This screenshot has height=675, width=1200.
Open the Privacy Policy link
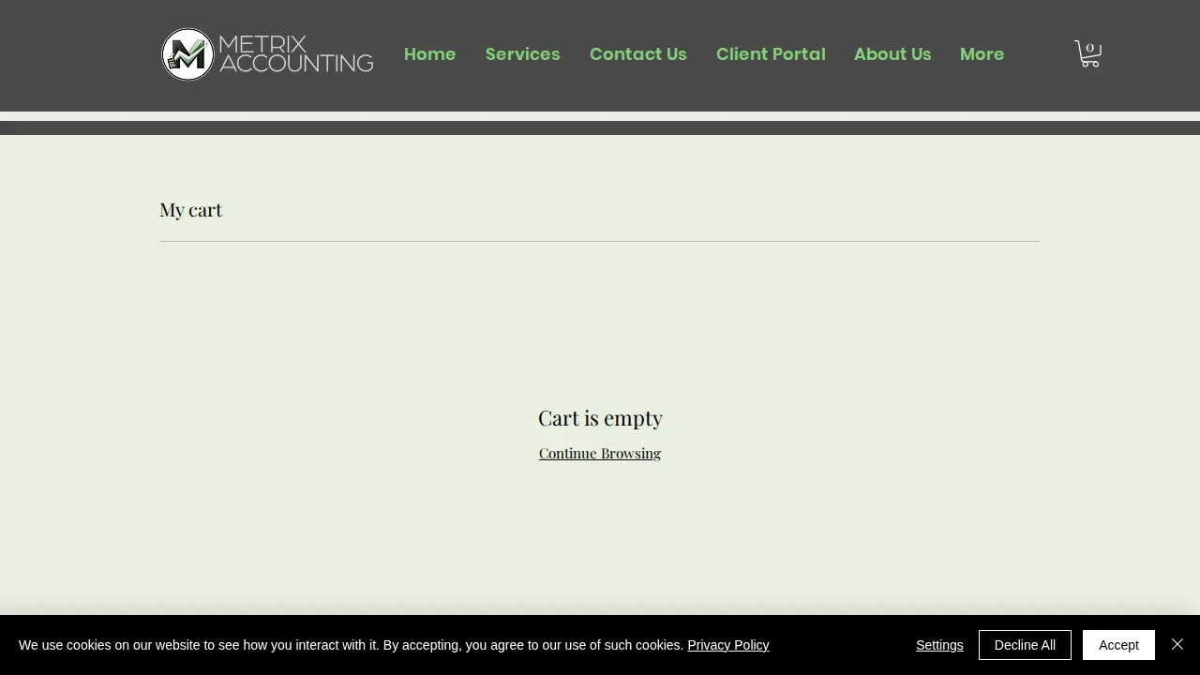coord(727,645)
